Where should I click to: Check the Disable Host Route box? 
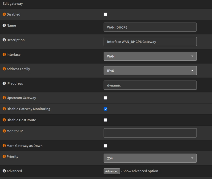click(105, 120)
